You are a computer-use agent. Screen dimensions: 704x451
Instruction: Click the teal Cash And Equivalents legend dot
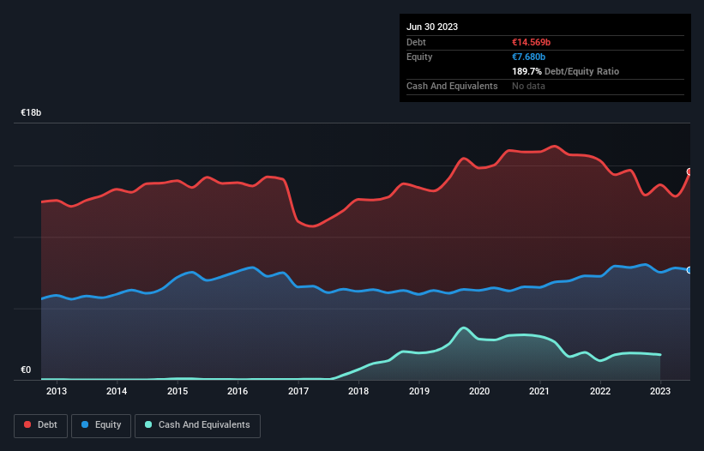point(148,424)
